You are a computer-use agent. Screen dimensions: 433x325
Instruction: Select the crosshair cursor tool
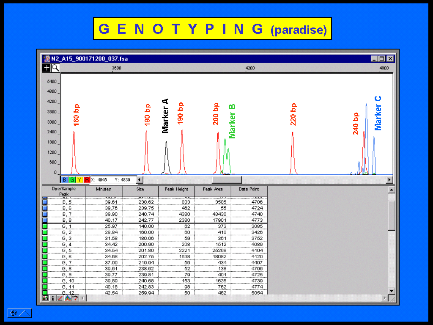click(x=47, y=67)
